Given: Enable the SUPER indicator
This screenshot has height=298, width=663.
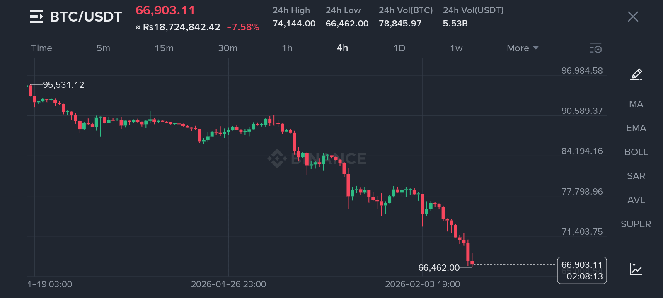Looking at the screenshot, I should [636, 224].
